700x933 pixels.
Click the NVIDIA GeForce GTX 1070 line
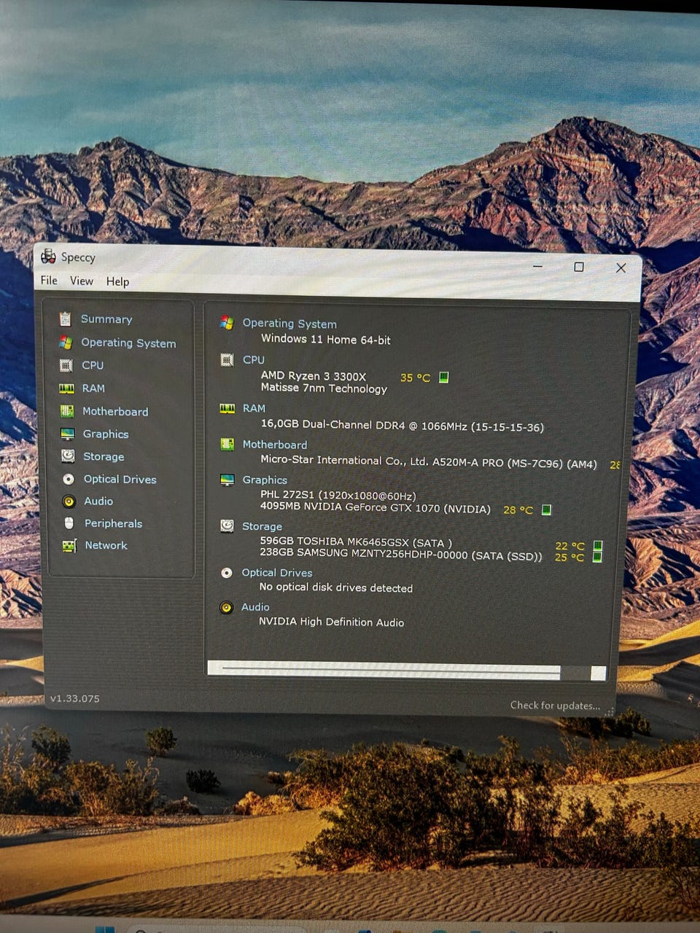pos(376,508)
